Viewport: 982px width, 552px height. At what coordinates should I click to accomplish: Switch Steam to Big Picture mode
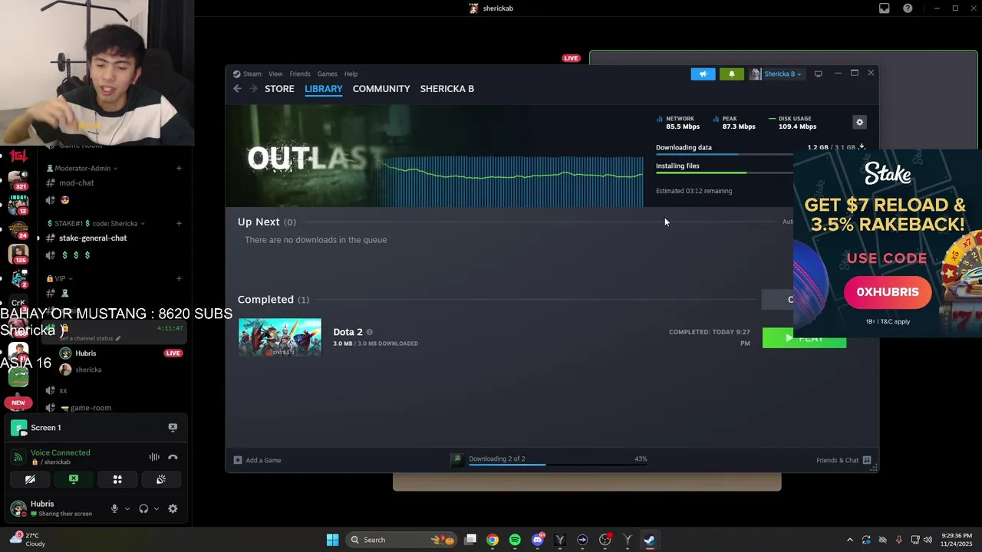pos(819,74)
